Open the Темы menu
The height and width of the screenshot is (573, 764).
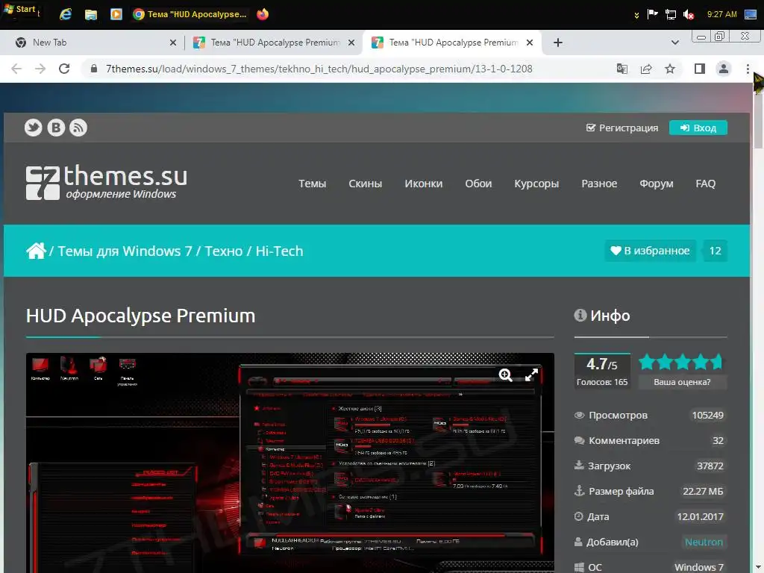click(x=313, y=184)
